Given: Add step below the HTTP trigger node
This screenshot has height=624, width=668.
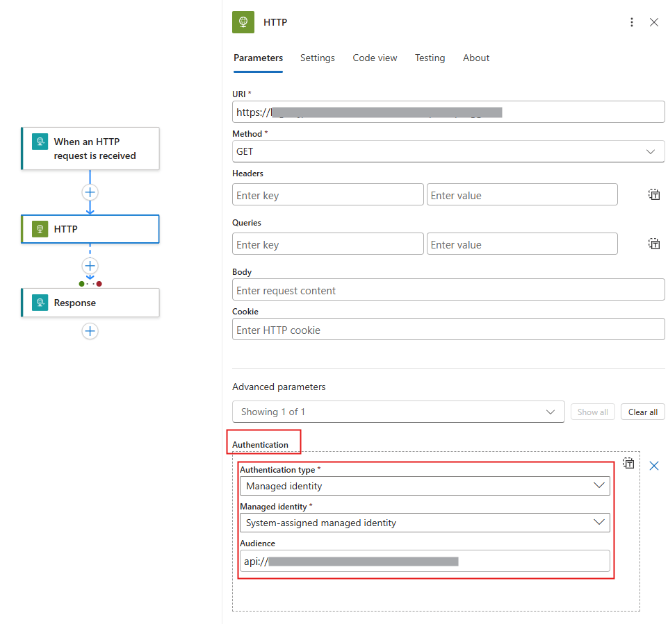Looking at the screenshot, I should pos(90,192).
